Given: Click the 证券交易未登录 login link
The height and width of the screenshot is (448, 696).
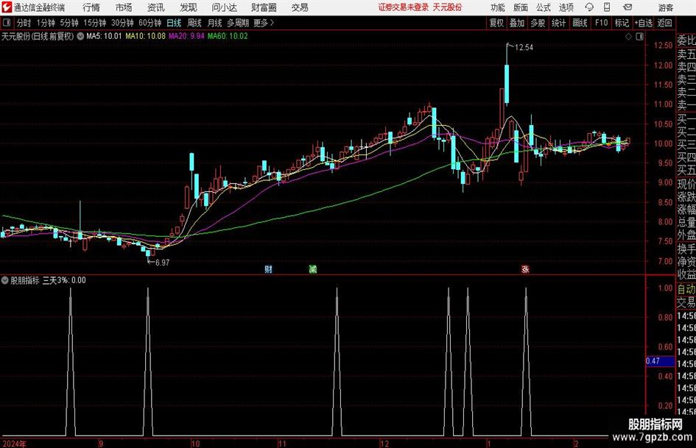Looking at the screenshot, I should (404, 7).
